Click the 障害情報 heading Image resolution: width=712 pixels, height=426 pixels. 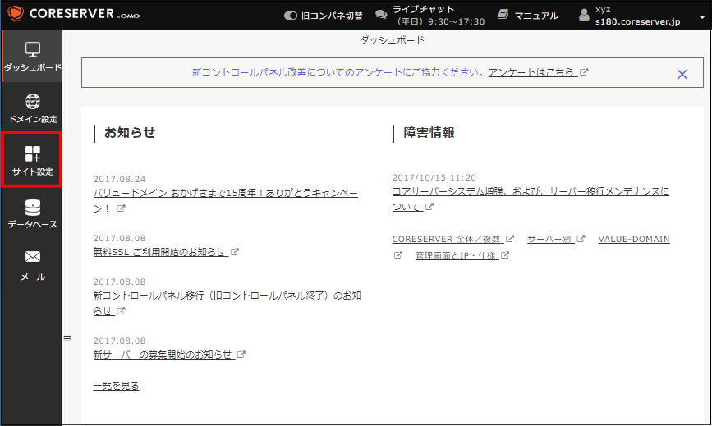pyautogui.click(x=429, y=132)
